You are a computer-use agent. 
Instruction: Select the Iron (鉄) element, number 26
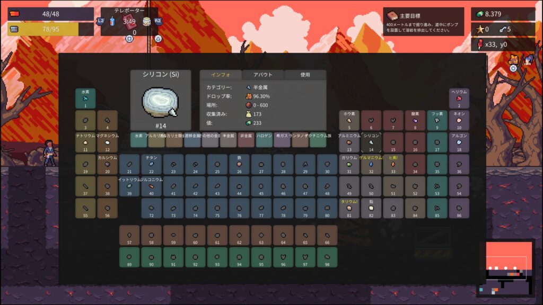239,165
